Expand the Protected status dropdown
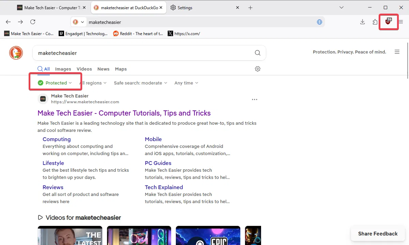 tap(55, 83)
